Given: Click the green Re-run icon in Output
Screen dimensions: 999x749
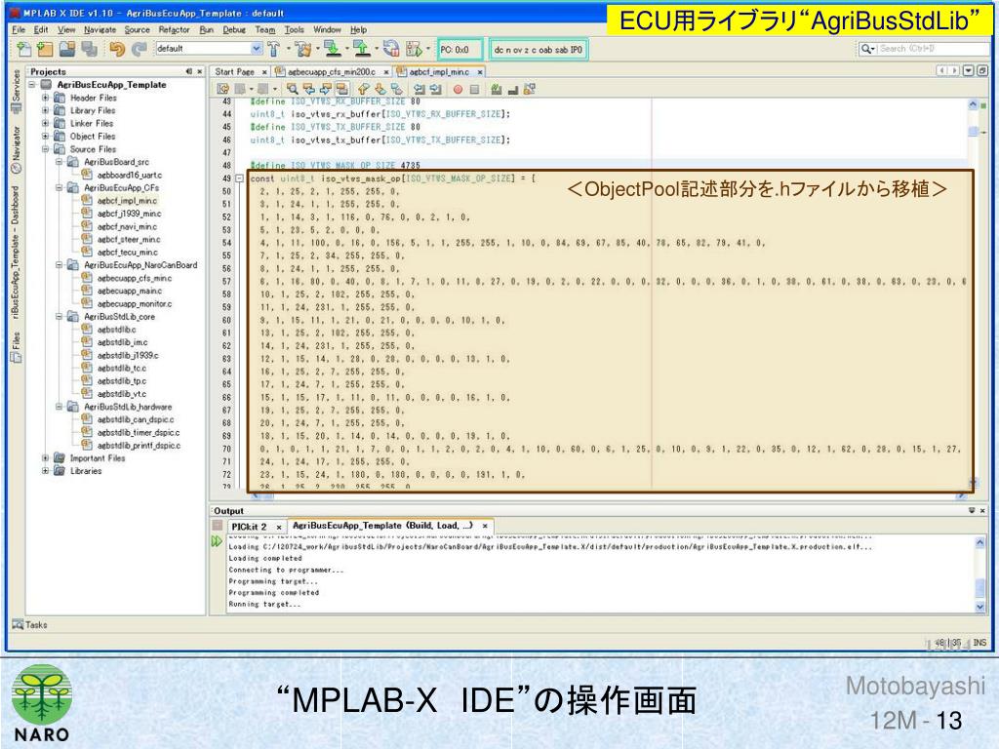Looking at the screenshot, I should coord(217,541).
